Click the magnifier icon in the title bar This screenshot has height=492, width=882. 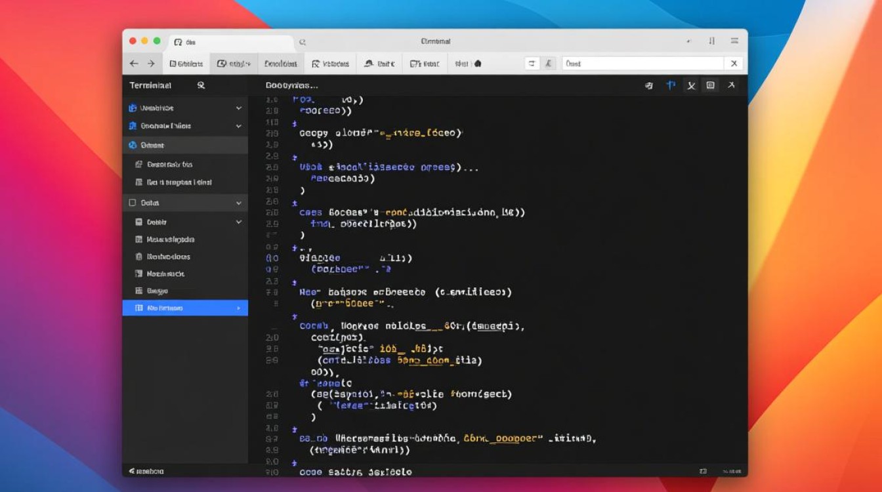pyautogui.click(x=303, y=42)
